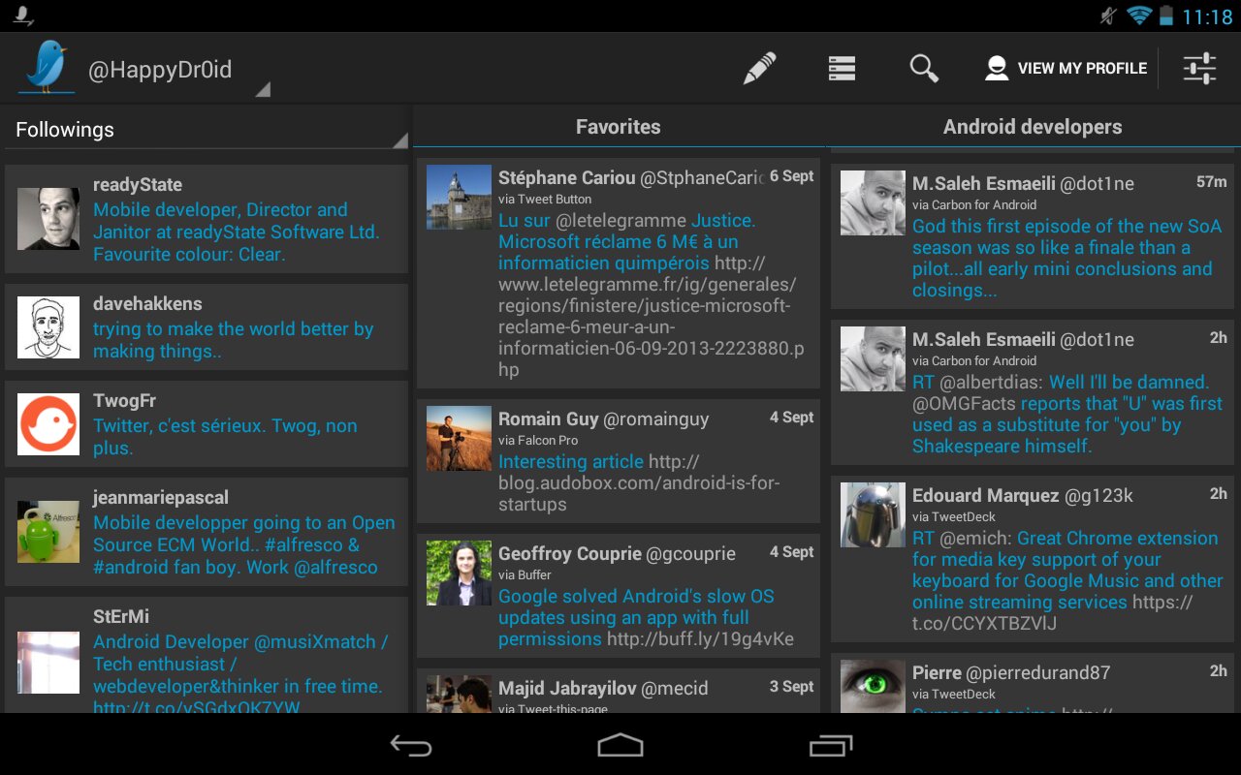
Task: Tap the compose tweet pencil icon
Action: 759,69
